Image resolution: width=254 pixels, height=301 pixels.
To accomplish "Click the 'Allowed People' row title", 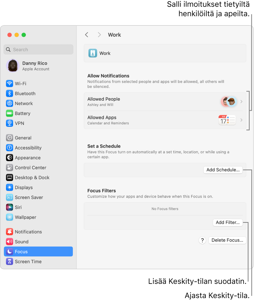I will point(104,99).
